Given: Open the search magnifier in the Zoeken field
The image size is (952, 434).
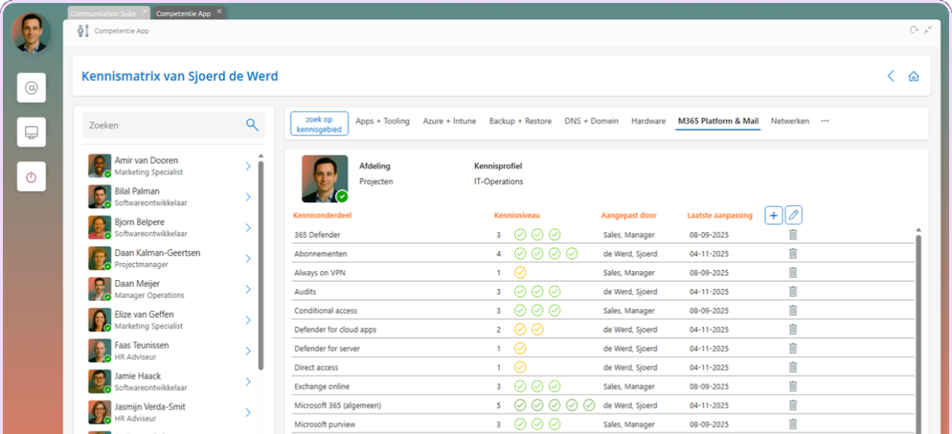Looking at the screenshot, I should click(252, 125).
